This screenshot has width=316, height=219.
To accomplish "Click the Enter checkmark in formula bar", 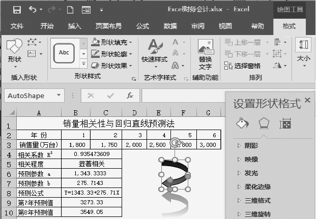I will [x=110, y=96].
